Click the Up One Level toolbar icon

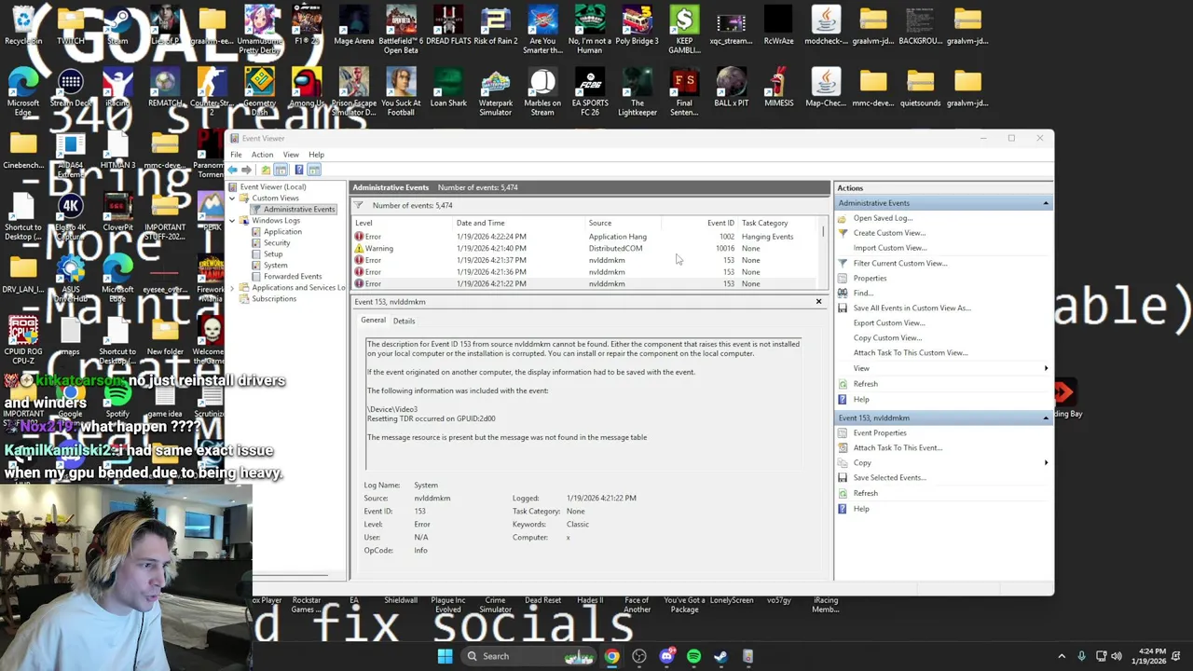266,170
